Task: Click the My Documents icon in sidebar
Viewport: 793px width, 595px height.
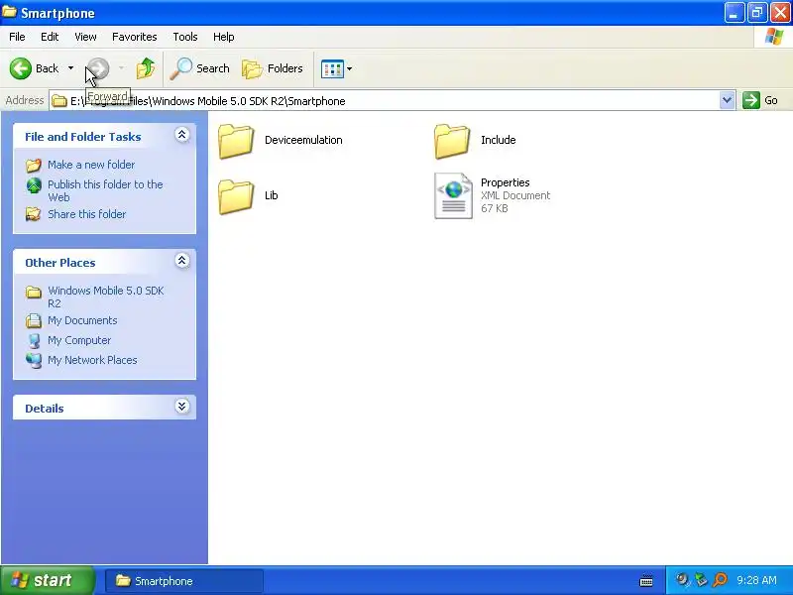Action: tap(34, 320)
